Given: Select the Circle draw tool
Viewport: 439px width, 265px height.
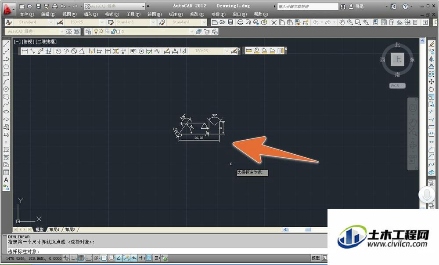Looking at the screenshot, I should tap(6, 89).
